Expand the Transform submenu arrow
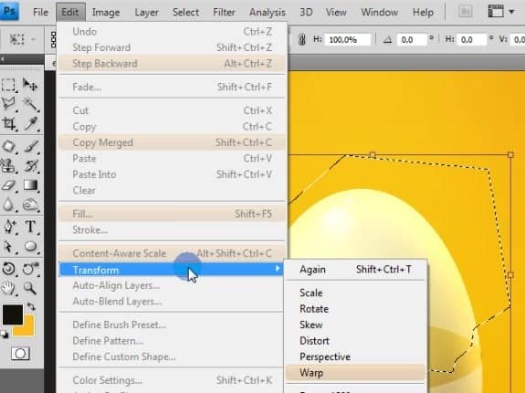This screenshot has width=525, height=393. click(278, 268)
